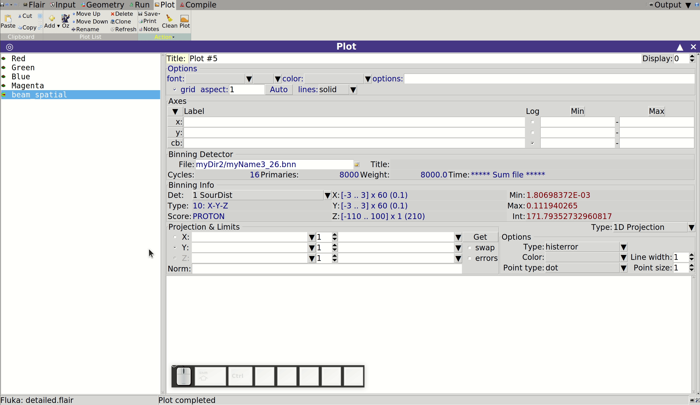The image size is (700, 405).
Task: Delete the selected plot
Action: 122,14
